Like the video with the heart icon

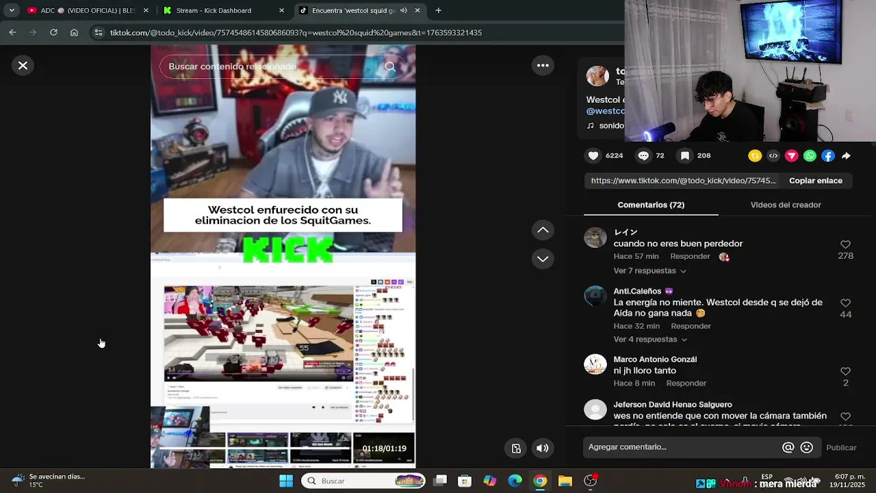click(593, 156)
